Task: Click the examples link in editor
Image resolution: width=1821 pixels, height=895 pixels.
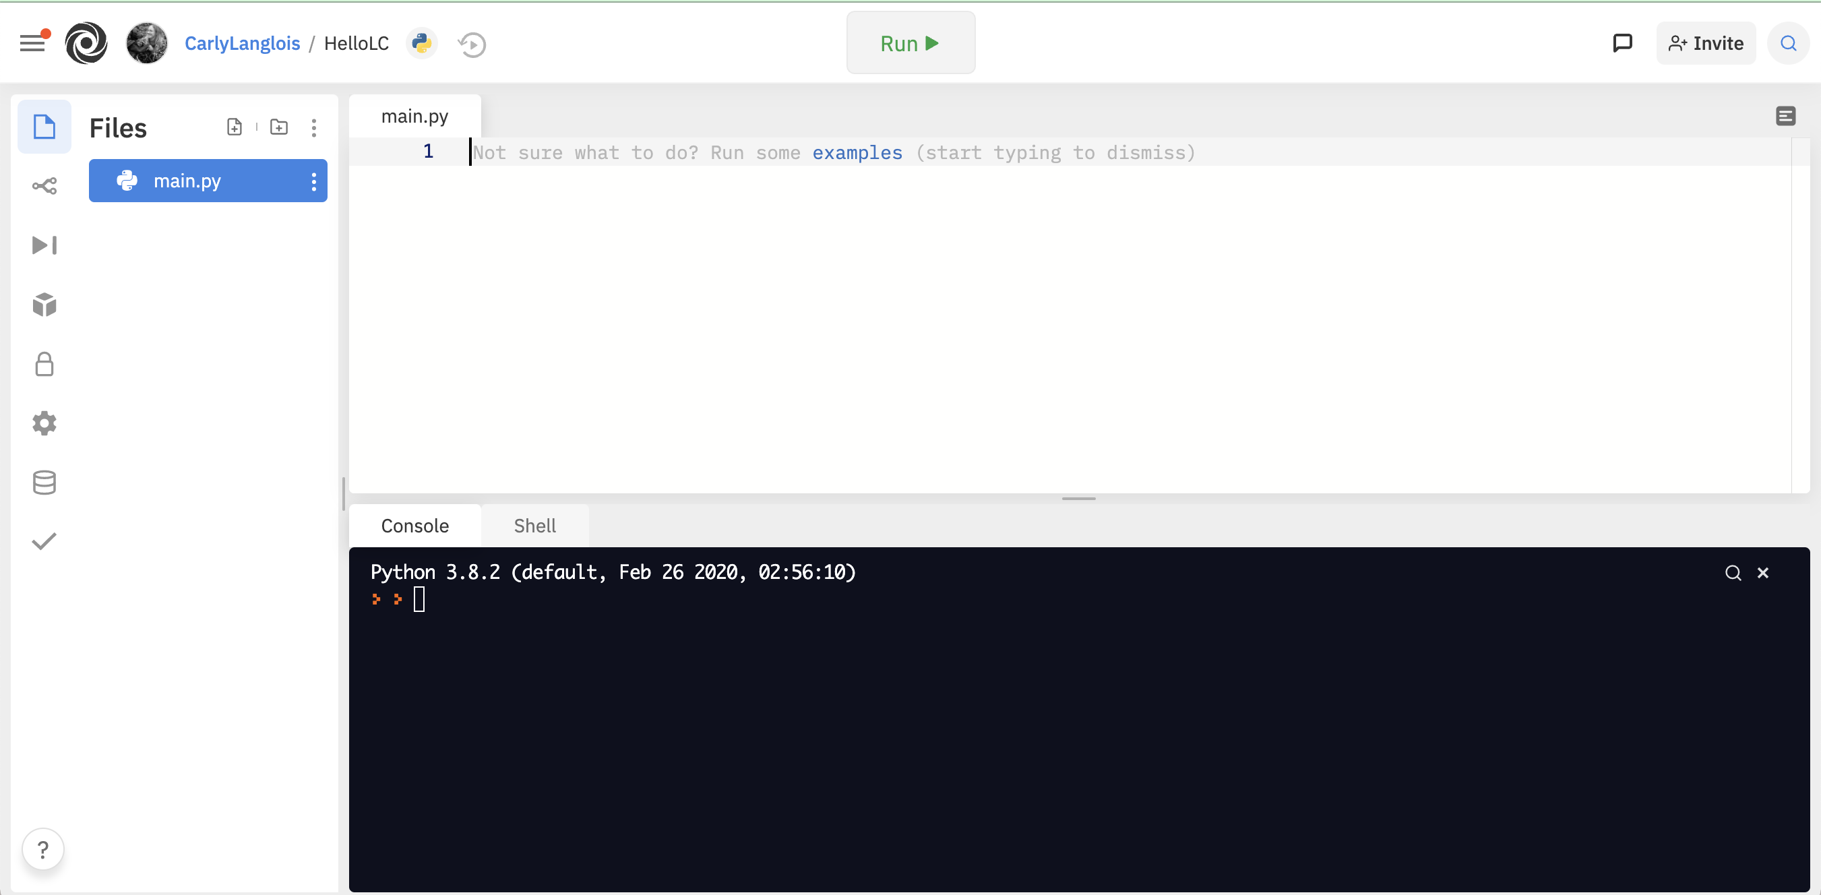Action: 857,153
